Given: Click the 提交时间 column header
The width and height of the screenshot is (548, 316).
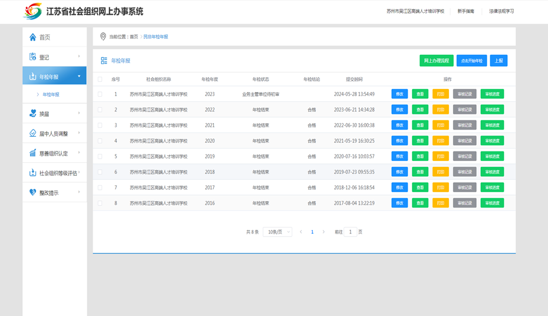Looking at the screenshot, I should point(354,80).
